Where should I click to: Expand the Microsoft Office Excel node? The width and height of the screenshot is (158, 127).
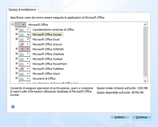coord(17,39)
